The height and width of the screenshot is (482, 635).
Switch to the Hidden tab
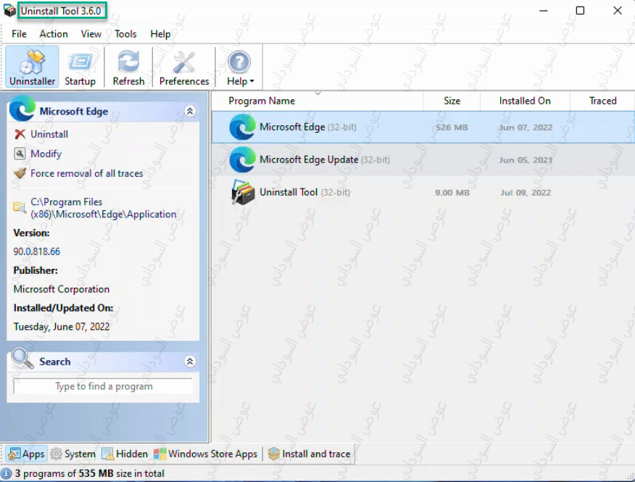pyautogui.click(x=125, y=454)
